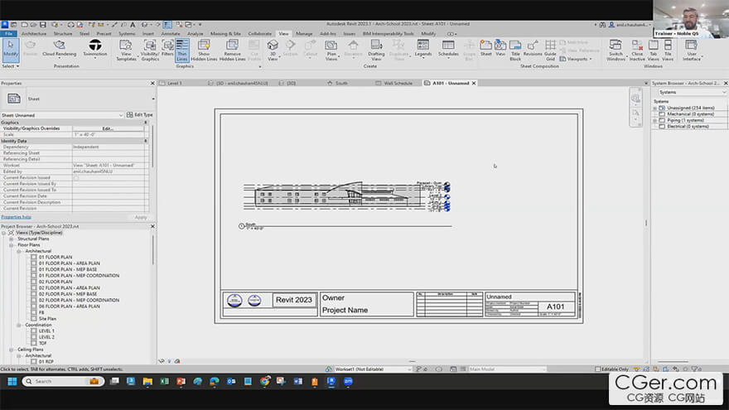Click Project Browser vertical scrollbar

(153, 250)
